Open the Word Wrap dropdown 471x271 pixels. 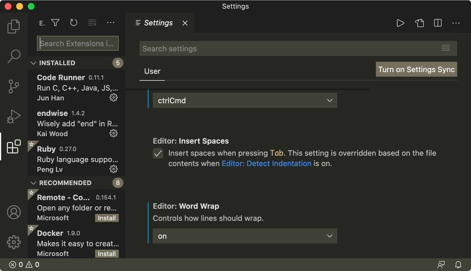tap(245, 236)
